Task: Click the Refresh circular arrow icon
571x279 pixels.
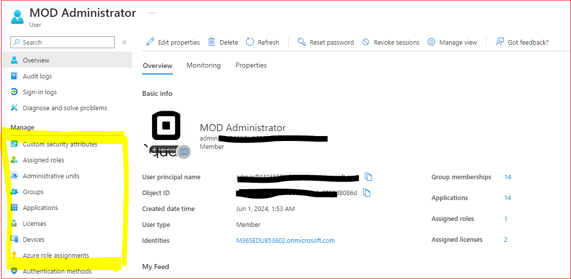Action: (x=250, y=42)
